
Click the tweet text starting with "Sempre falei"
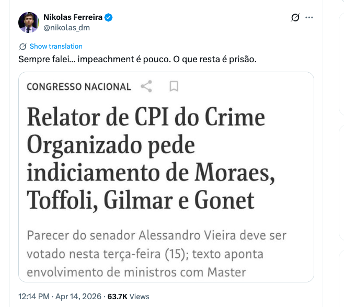pyautogui.click(x=137, y=59)
